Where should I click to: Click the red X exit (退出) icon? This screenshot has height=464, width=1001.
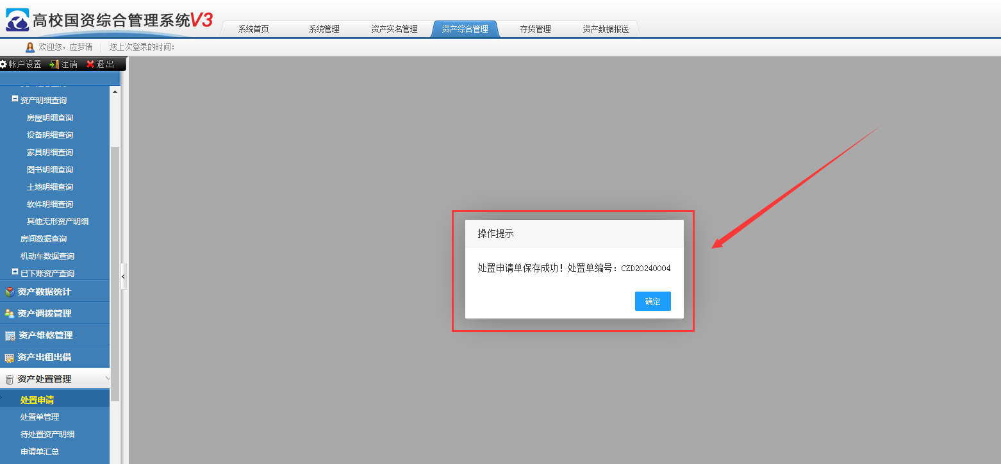tap(90, 64)
